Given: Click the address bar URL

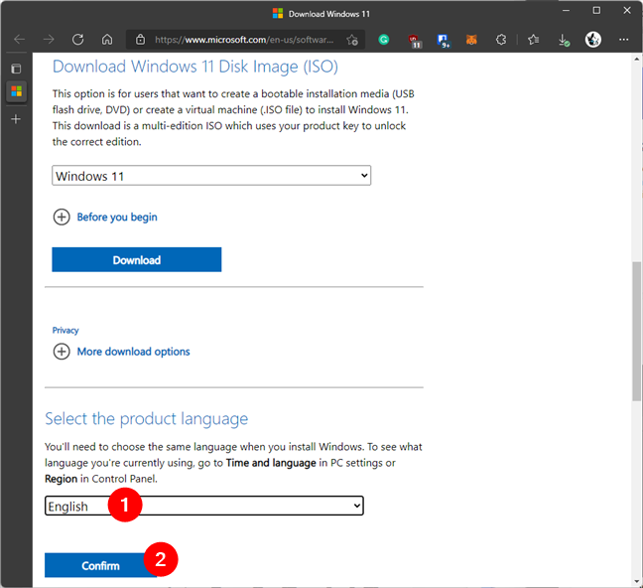Looking at the screenshot, I should click(244, 40).
